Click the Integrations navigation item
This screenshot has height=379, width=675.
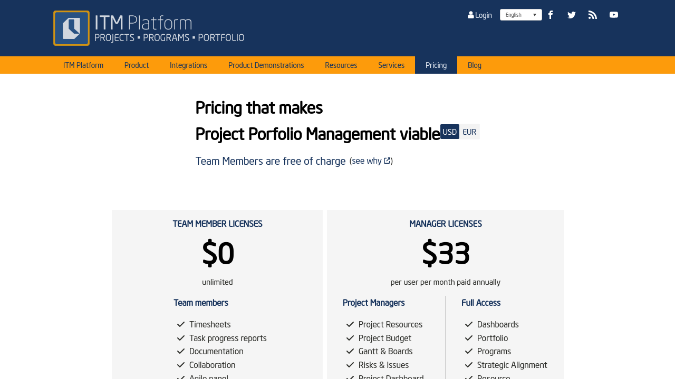[189, 65]
